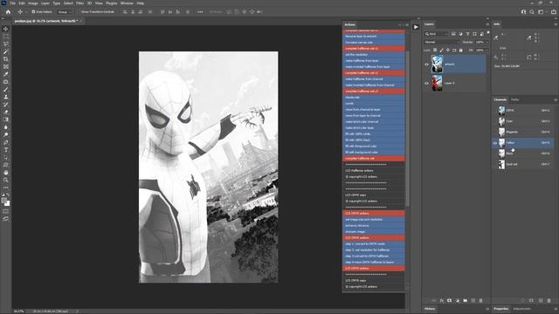Open the Image menu
559x314 pixels.
[x=33, y=3]
